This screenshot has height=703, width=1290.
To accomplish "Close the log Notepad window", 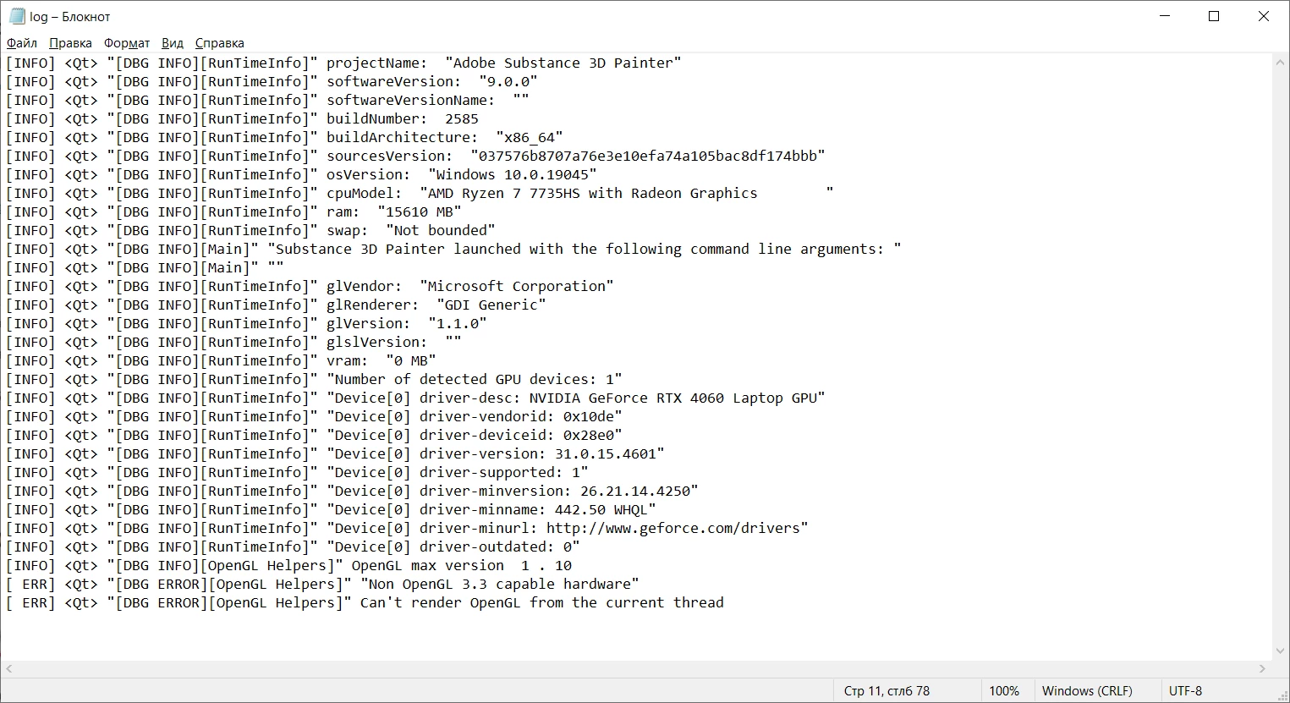I will point(1264,16).
